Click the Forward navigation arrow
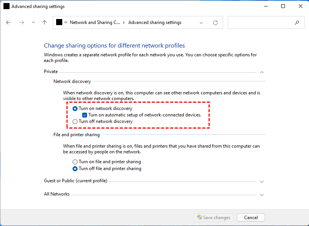This screenshot has width=309, height=226. pyautogui.click(x=22, y=22)
